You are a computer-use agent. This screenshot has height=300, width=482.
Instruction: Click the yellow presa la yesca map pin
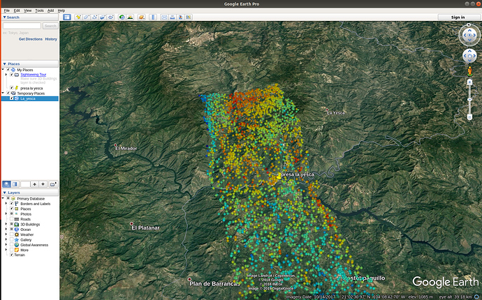[x=279, y=176]
